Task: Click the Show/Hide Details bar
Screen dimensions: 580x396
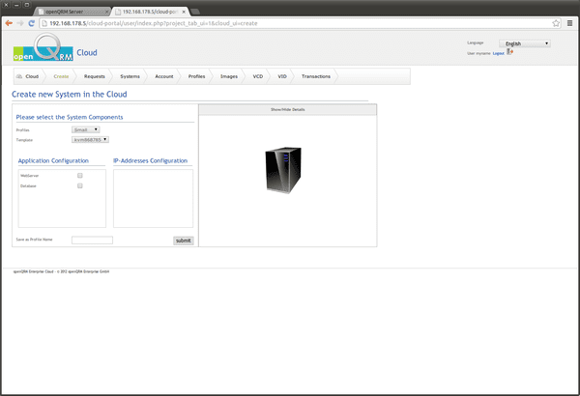Action: (x=288, y=110)
